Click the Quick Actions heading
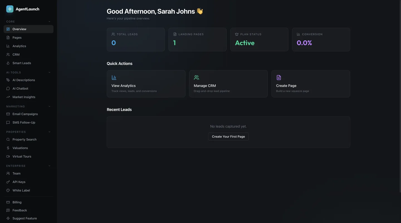This screenshot has width=401, height=223. pos(119,63)
